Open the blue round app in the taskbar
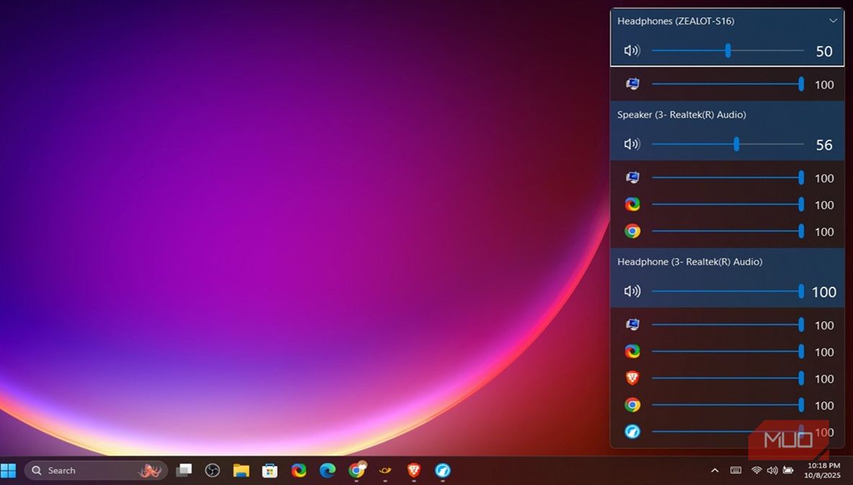 [443, 471]
